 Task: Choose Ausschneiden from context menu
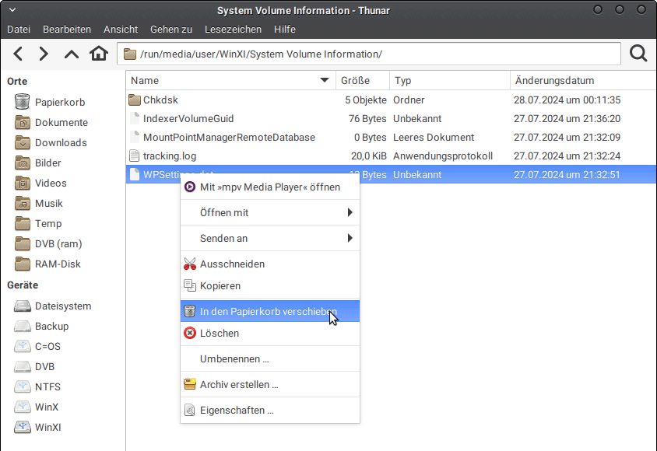270,264
